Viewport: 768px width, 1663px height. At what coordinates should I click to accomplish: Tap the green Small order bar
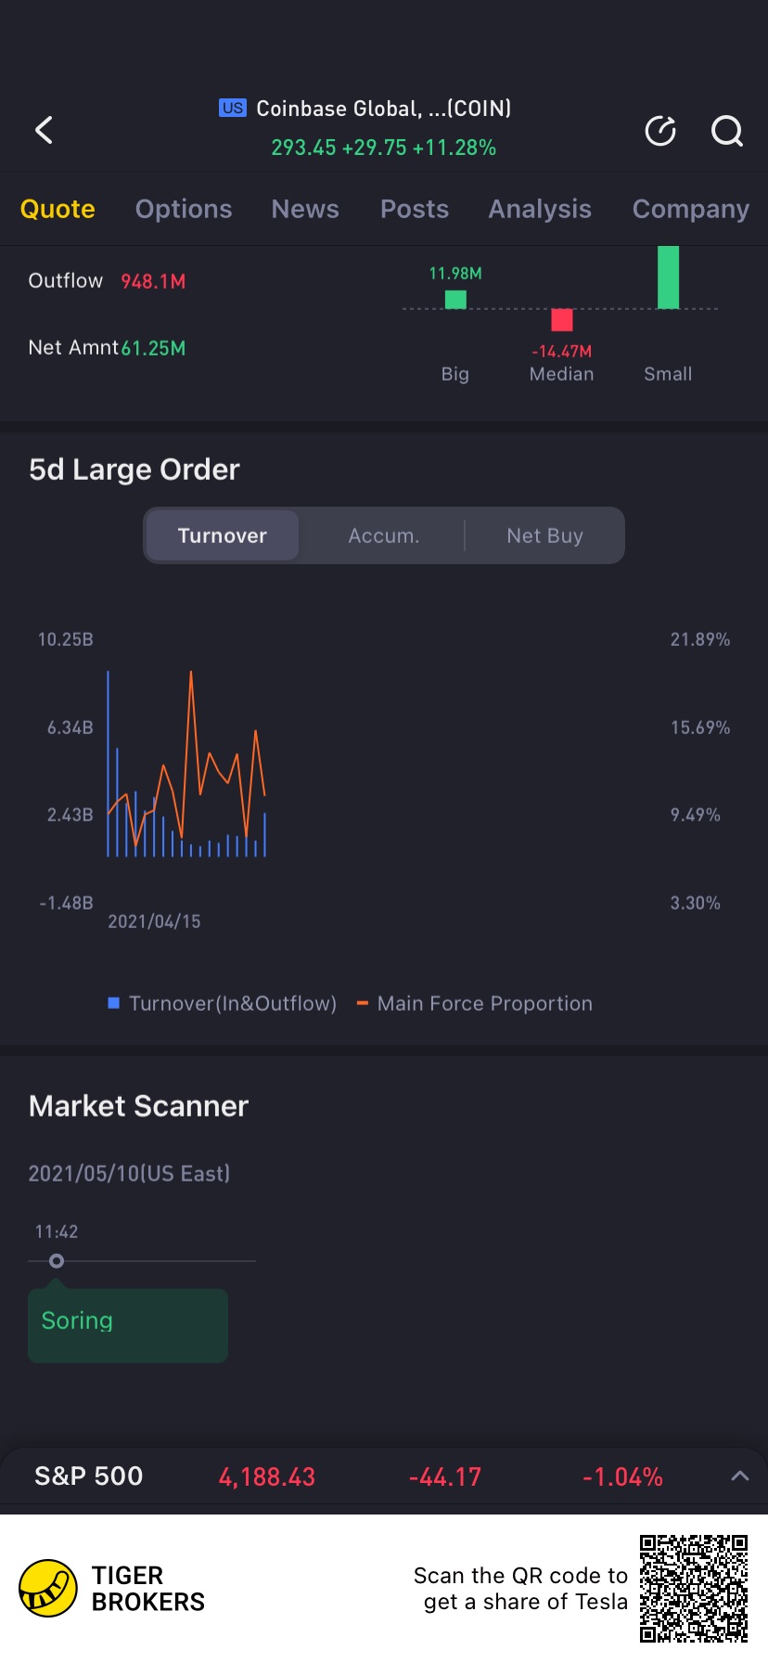click(668, 277)
